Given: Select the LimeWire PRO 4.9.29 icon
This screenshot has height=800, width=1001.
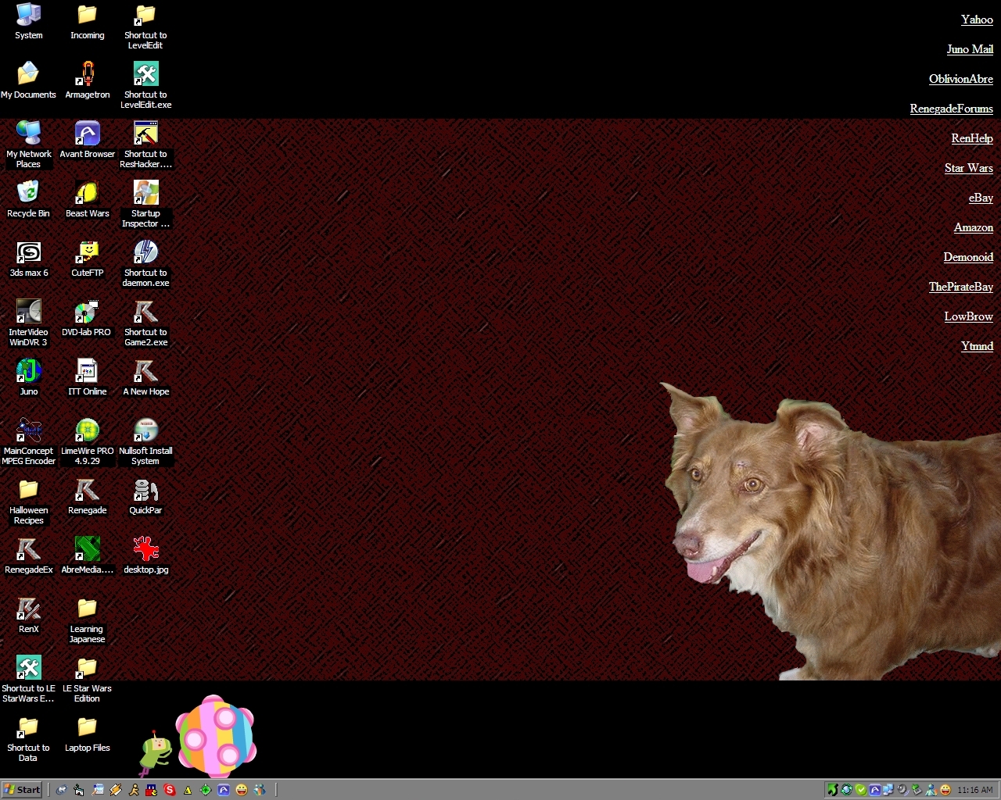Looking at the screenshot, I should coord(87,430).
